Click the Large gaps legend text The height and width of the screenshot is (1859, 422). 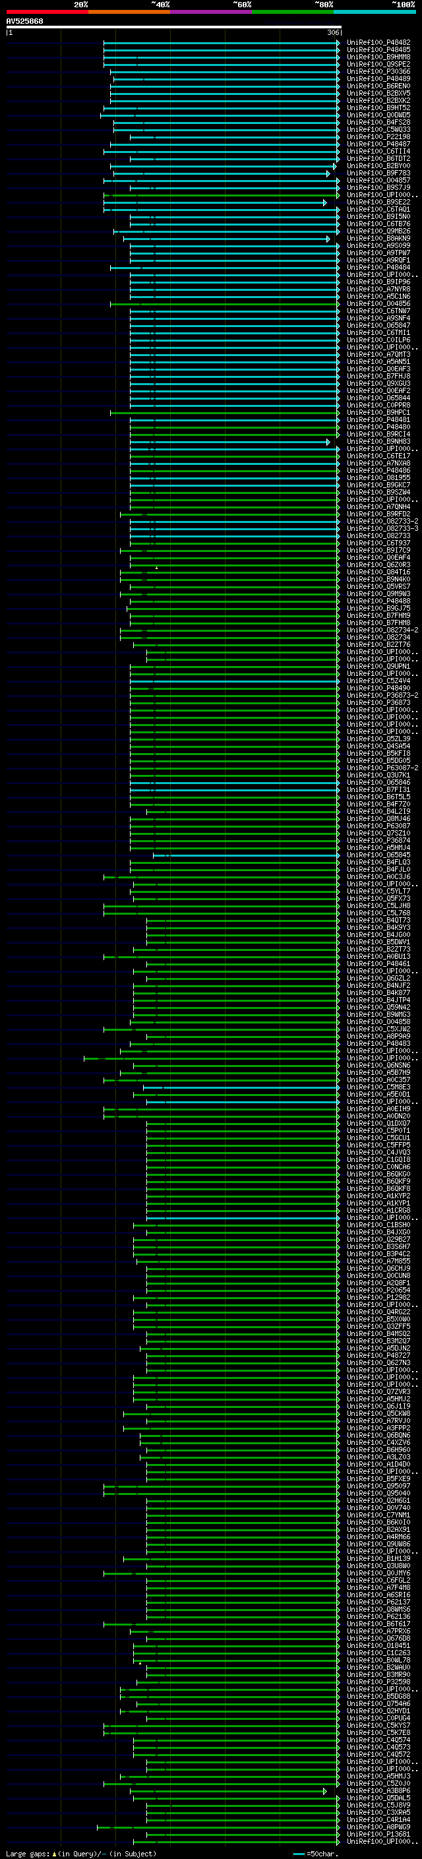pyautogui.click(x=81, y=1853)
